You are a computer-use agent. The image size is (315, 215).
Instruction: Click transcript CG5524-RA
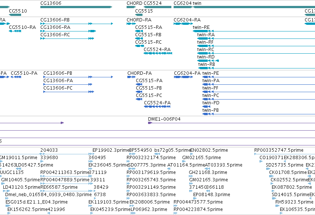(157, 50)
